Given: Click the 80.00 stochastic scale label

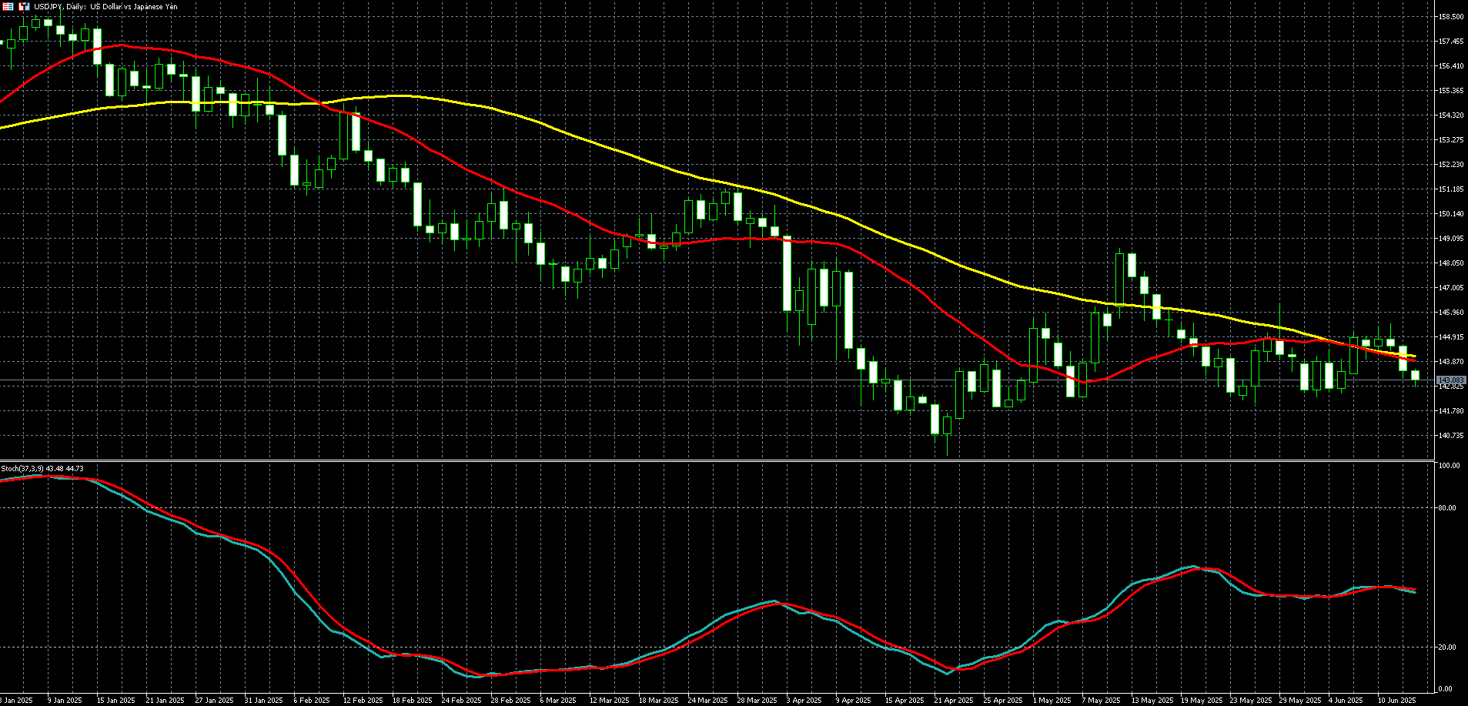Looking at the screenshot, I should click(1447, 507).
